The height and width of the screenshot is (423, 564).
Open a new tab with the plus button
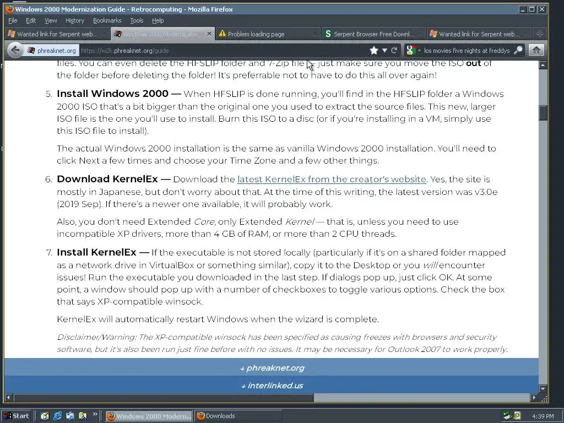[x=540, y=34]
